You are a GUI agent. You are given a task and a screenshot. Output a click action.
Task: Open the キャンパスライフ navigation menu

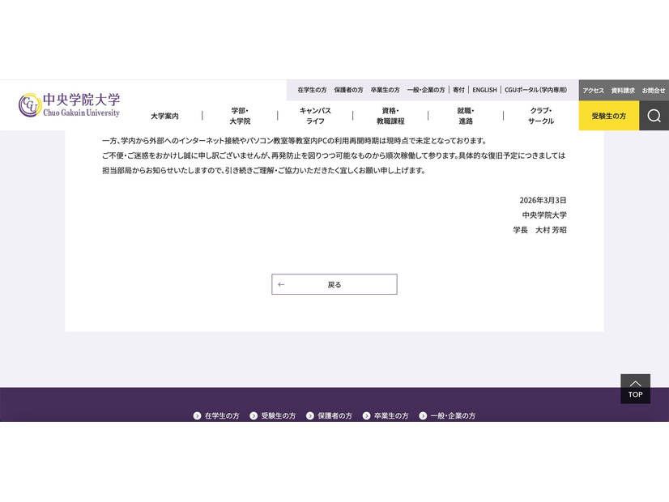[314, 116]
